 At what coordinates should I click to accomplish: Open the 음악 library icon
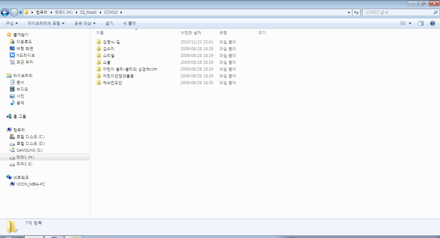coord(12,103)
